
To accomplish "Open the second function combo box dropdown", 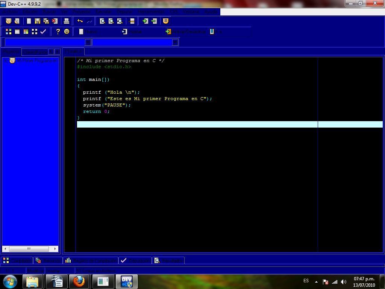I will pos(175,42).
